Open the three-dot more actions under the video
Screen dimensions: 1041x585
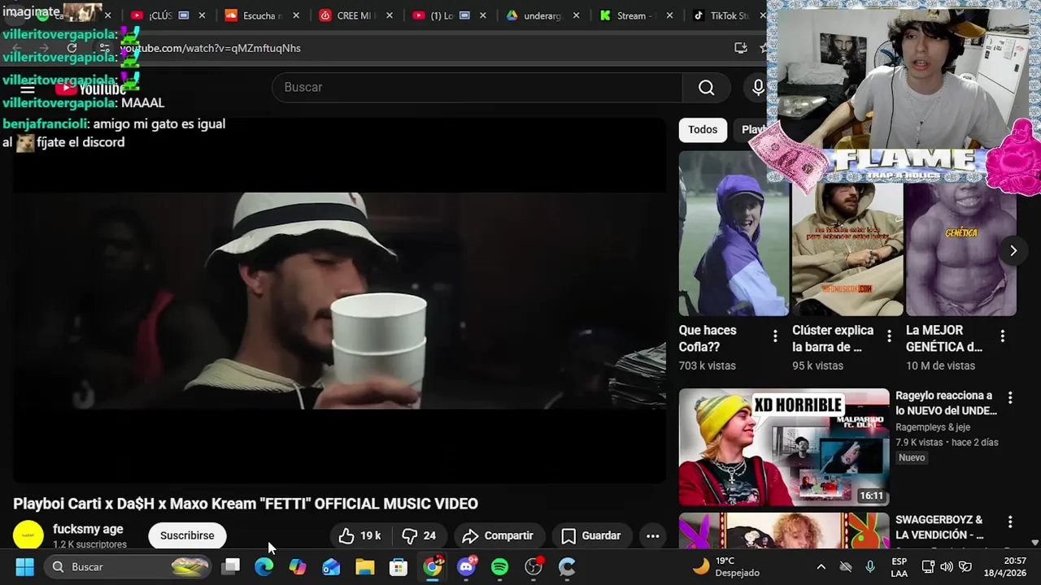click(652, 535)
